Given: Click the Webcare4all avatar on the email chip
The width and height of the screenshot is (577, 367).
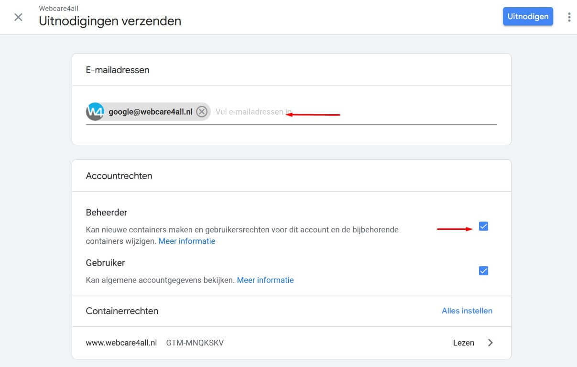Looking at the screenshot, I should pyautogui.click(x=95, y=111).
